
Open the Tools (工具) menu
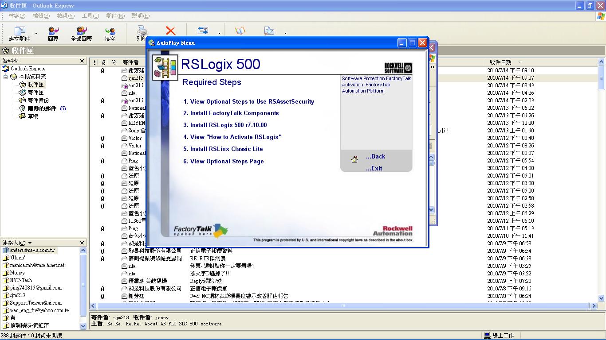point(90,16)
